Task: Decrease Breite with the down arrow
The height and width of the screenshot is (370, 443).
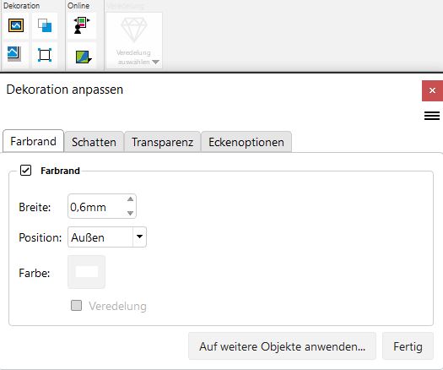Action: (130, 213)
